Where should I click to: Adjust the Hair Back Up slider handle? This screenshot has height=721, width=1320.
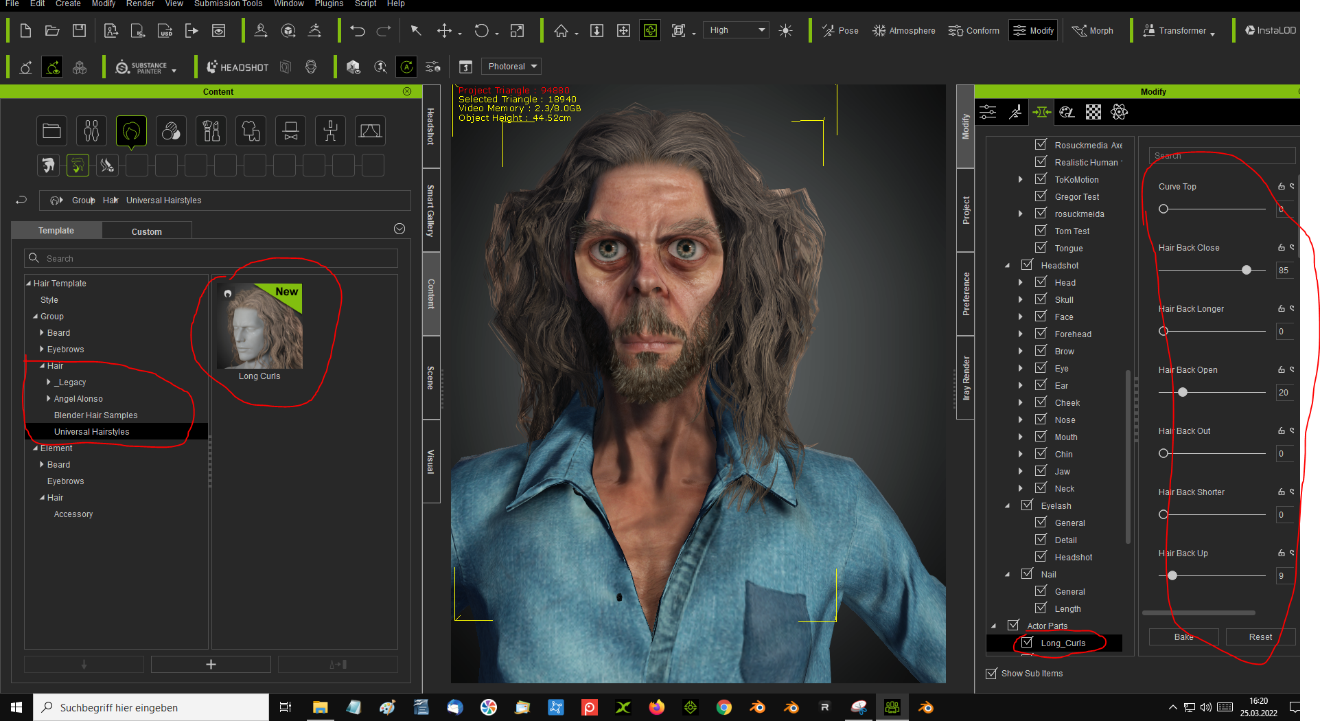(1172, 575)
